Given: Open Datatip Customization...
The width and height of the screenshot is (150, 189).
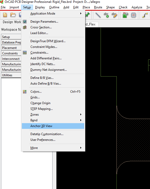Looking at the screenshot, I should pos(53,134).
